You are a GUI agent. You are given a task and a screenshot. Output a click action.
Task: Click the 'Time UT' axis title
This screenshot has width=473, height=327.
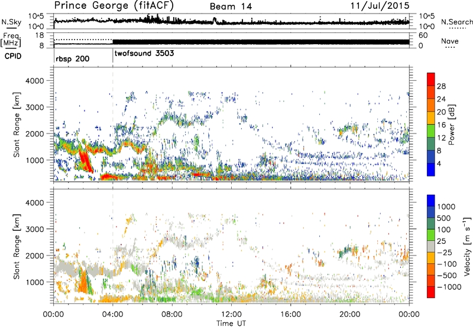231,323
